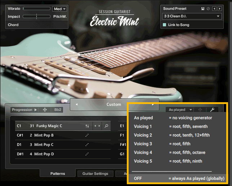Click the move icon beside As played dropdown
Image resolution: width=232 pixels, height=186 pixels.
(x=200, y=110)
